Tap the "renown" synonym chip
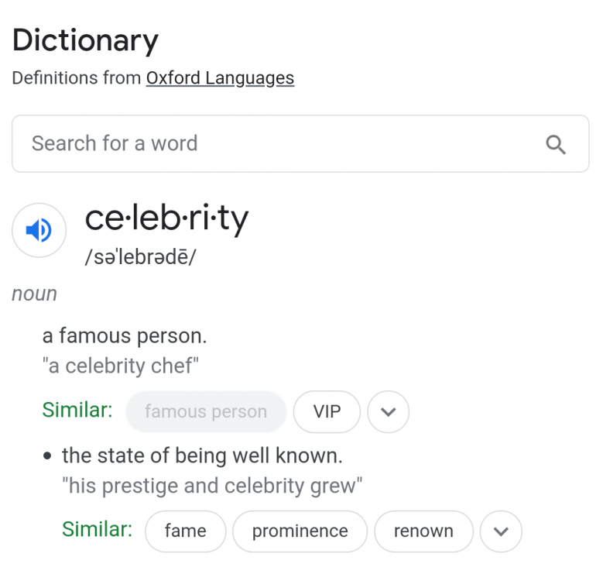603x581 pixels. click(x=423, y=531)
